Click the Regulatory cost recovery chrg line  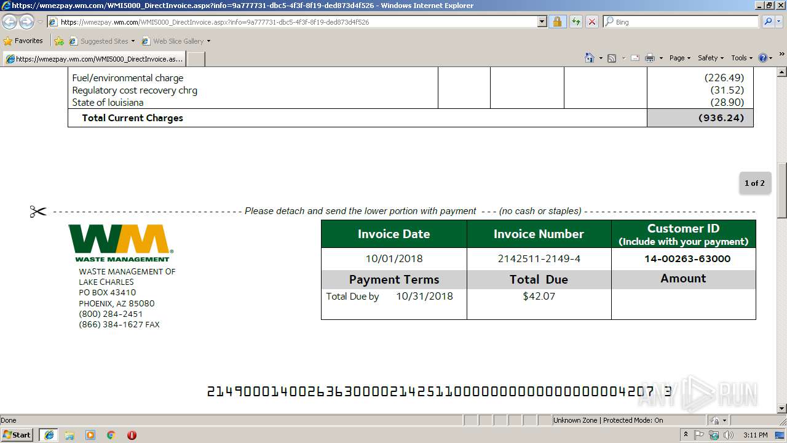[x=135, y=90]
